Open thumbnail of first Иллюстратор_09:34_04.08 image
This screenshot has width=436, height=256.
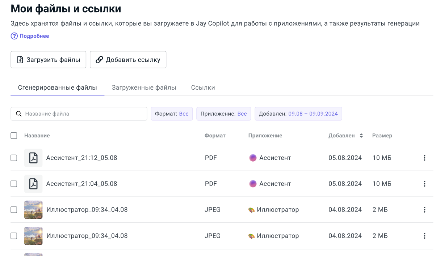point(33,210)
